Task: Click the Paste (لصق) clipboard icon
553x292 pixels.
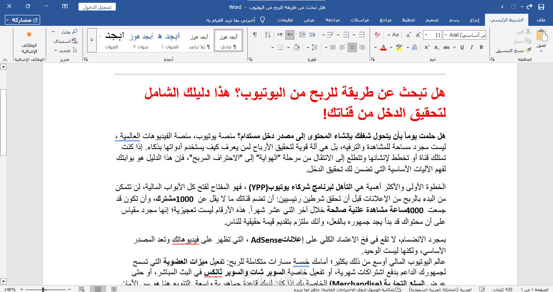Action: point(541,36)
